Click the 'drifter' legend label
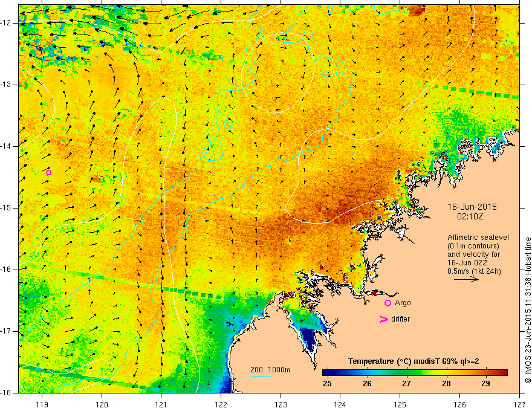 400,319
